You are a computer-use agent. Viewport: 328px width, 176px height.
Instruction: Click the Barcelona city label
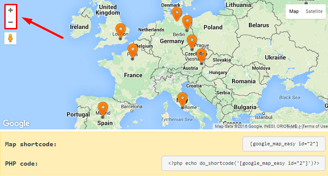[x=132, y=107]
